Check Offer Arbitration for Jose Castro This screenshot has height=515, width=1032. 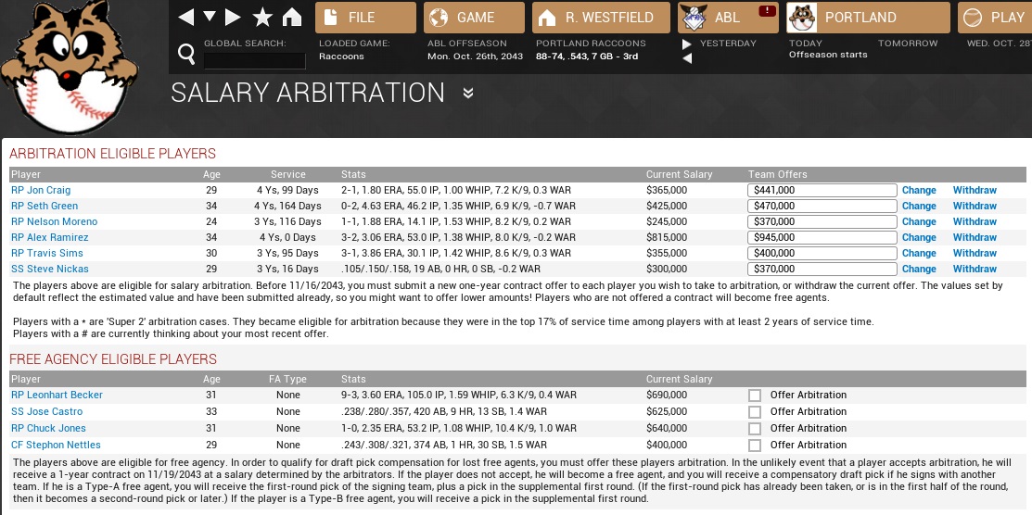[x=755, y=412]
